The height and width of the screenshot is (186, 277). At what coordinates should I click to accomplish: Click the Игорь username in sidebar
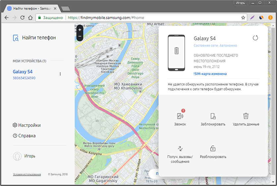[30, 156]
